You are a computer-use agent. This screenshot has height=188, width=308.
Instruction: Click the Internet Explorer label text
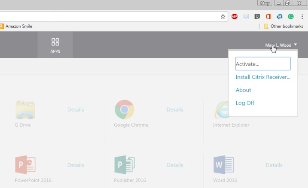231,125
